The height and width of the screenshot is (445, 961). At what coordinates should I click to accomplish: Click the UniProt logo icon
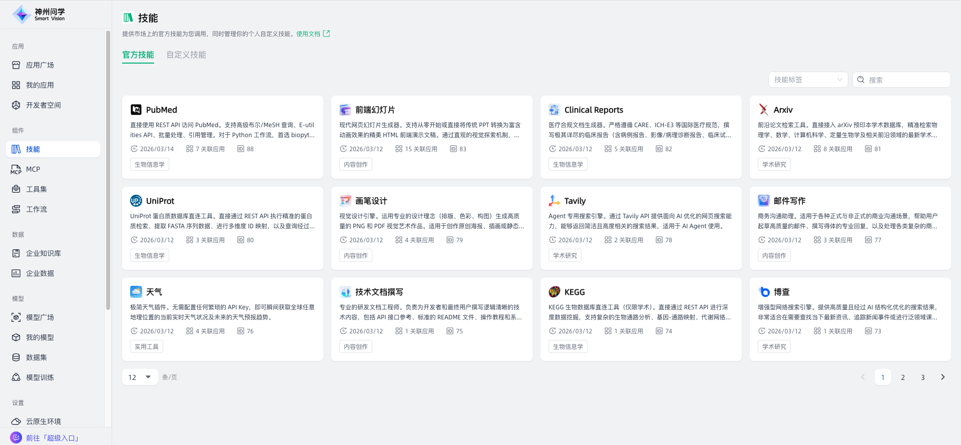(x=136, y=201)
